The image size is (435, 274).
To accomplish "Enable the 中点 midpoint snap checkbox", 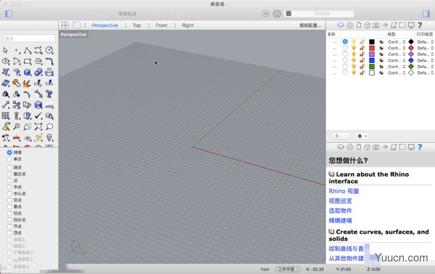I will point(9,187).
